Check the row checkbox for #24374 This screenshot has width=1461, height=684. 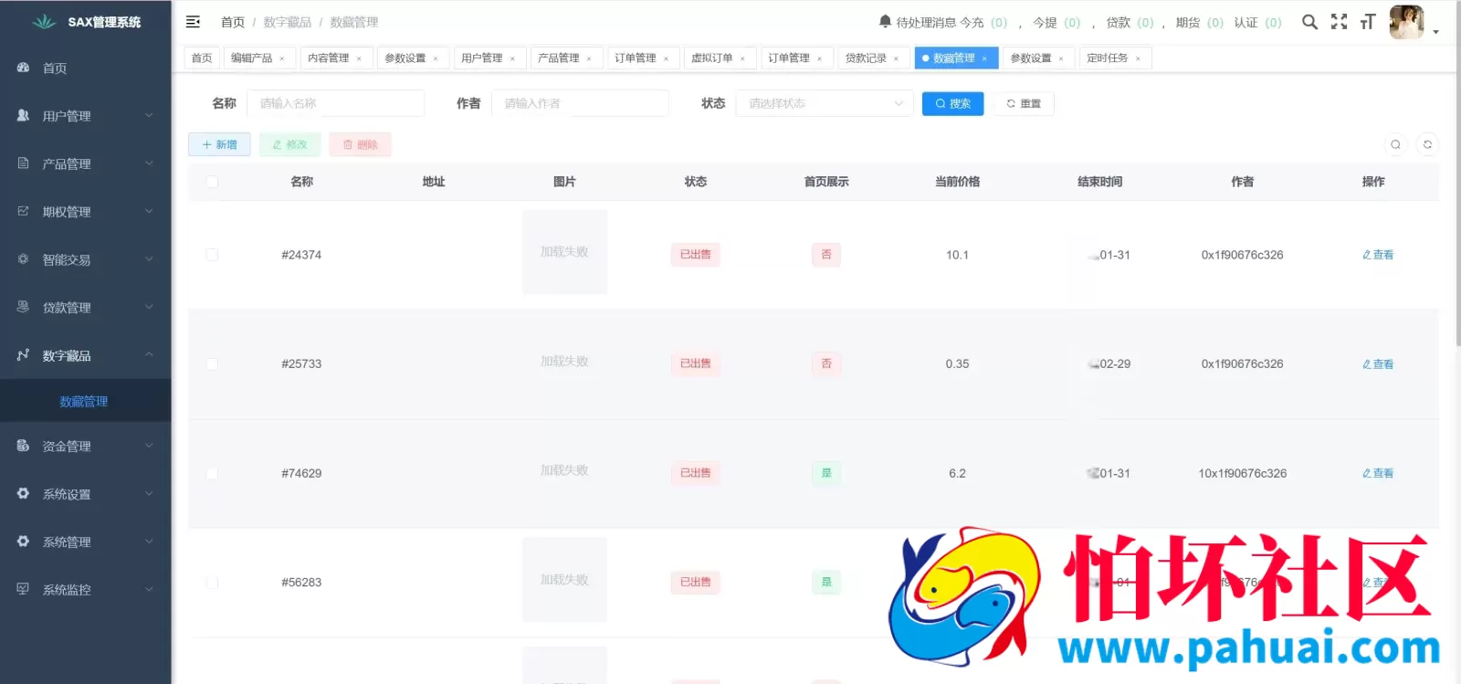[x=212, y=255]
